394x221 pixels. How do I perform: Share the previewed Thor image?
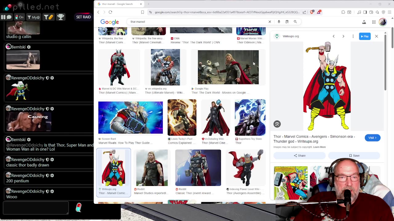300,156
